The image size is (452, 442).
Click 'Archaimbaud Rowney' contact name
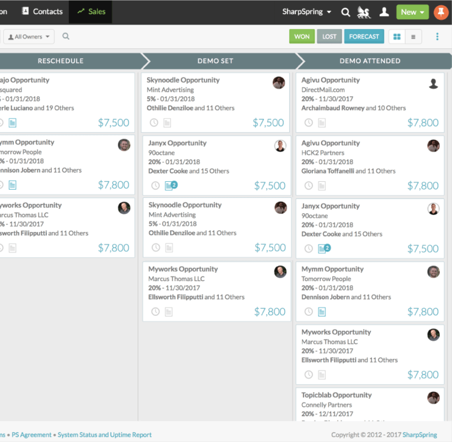(x=333, y=108)
